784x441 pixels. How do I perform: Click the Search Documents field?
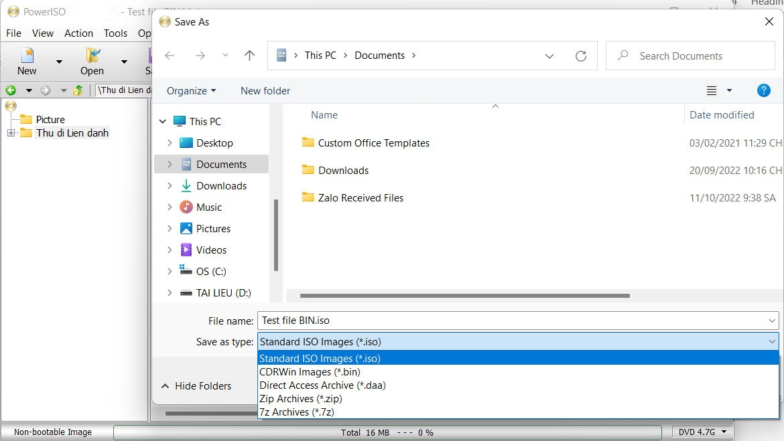(690, 56)
